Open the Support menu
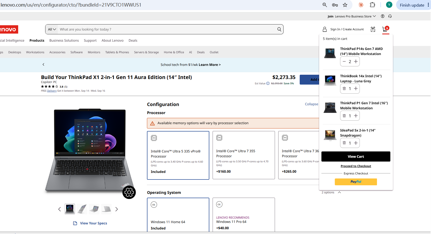This screenshot has width=431, height=234. [90, 40]
